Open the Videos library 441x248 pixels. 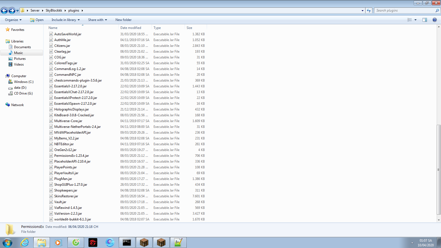pyautogui.click(x=19, y=64)
